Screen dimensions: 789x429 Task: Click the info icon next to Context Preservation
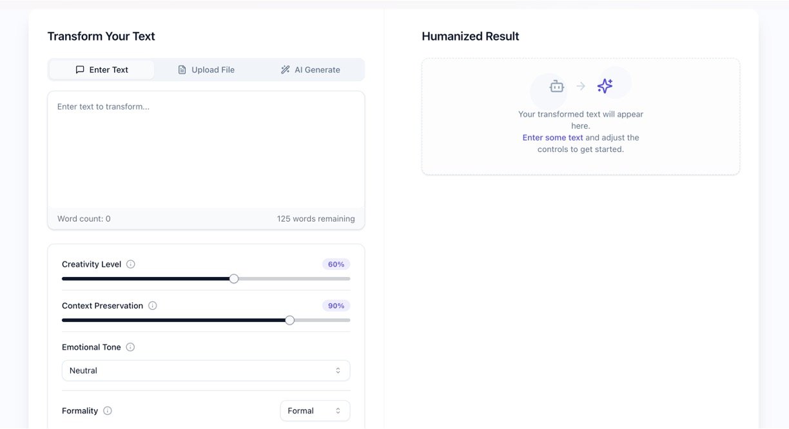coord(153,306)
